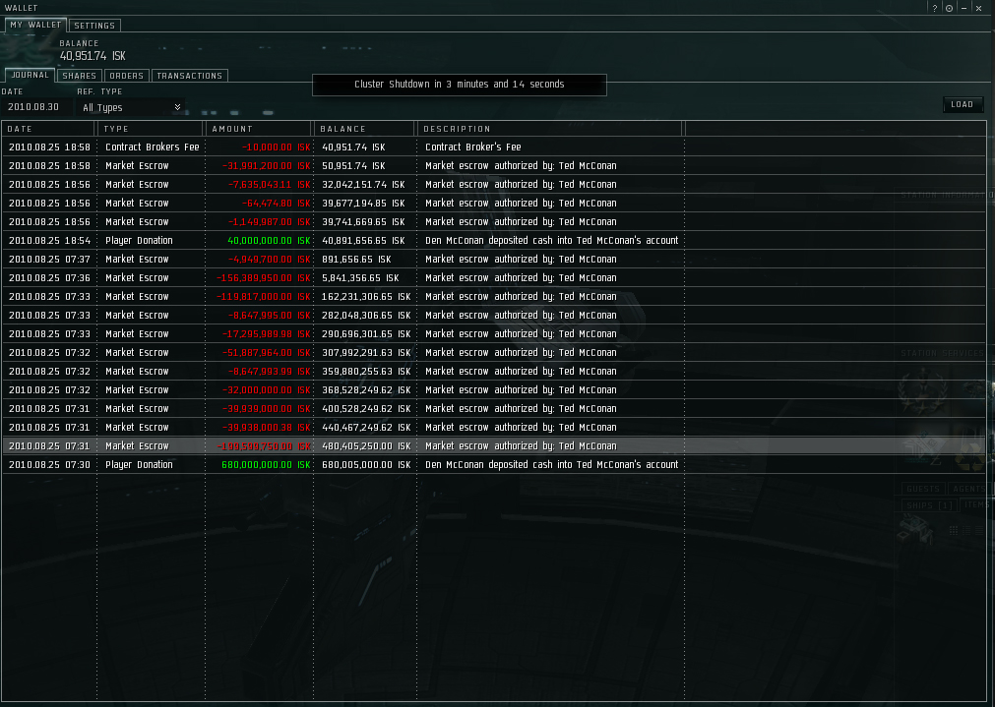Click the 282,048,306.65 ISK balance cell
995x707 pixels.
[366, 315]
